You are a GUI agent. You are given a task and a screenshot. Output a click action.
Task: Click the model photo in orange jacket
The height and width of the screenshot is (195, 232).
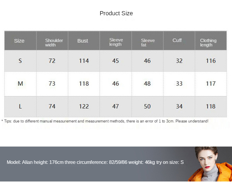[210, 164]
